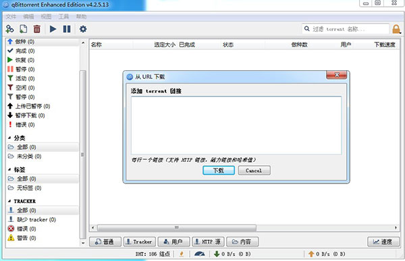Select the 上传已暂停 (0) filter
The image size is (405, 261).
pos(43,106)
